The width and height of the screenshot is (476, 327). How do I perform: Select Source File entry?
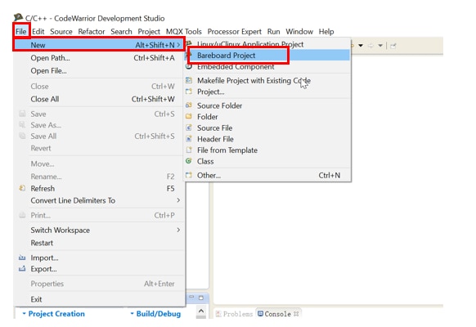tap(267, 128)
